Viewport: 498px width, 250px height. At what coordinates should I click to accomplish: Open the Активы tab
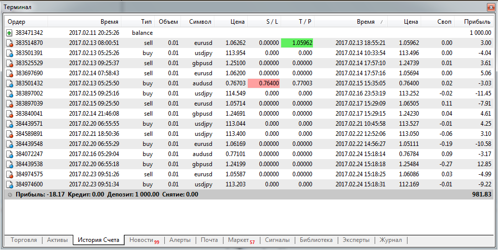58,240
